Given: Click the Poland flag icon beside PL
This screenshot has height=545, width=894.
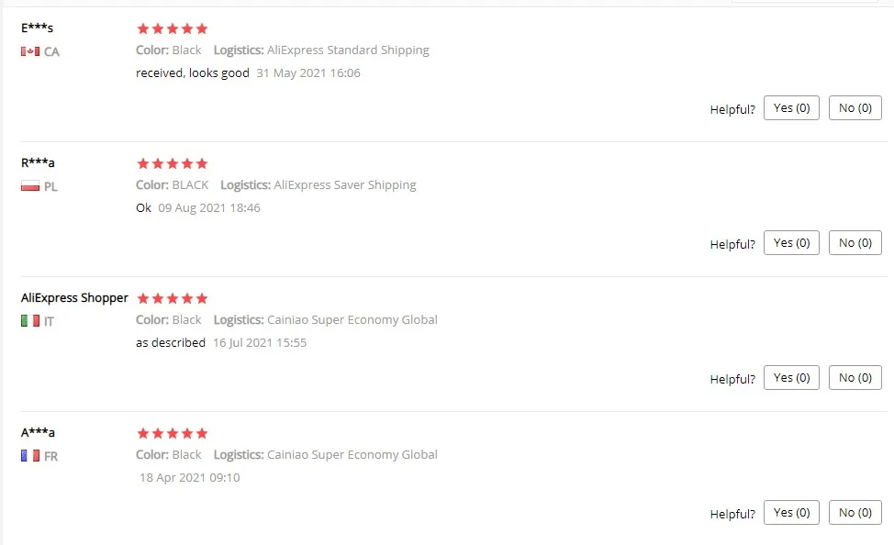Looking at the screenshot, I should (30, 186).
